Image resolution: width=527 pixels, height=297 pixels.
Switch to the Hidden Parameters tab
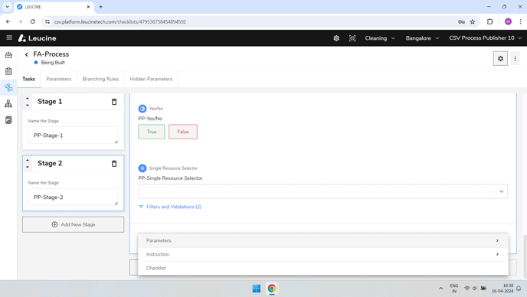(x=151, y=79)
